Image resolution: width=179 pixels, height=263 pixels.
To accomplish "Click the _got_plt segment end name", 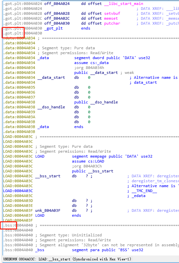I will click(x=53, y=28).
